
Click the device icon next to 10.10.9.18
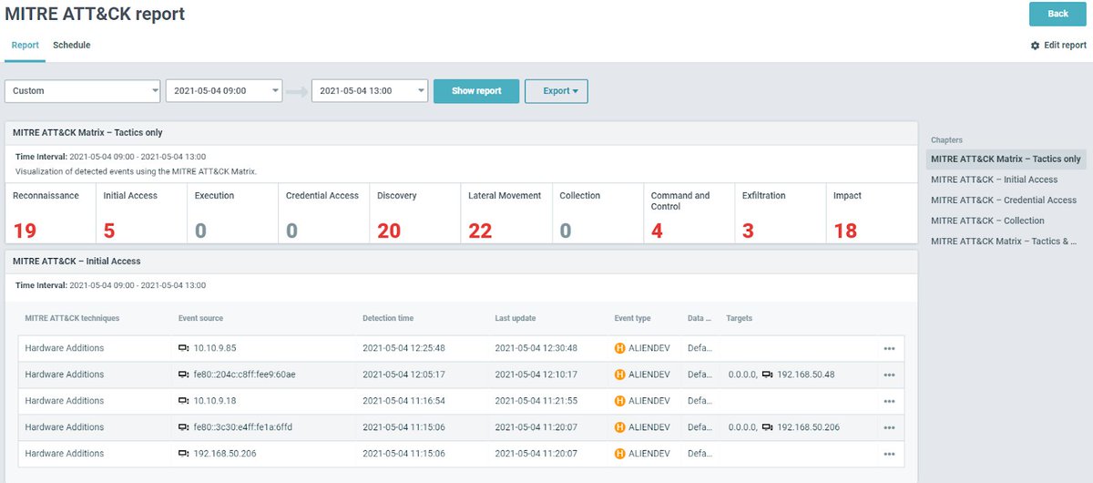point(183,401)
